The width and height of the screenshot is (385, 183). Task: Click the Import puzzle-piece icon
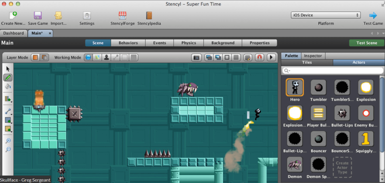point(58,15)
